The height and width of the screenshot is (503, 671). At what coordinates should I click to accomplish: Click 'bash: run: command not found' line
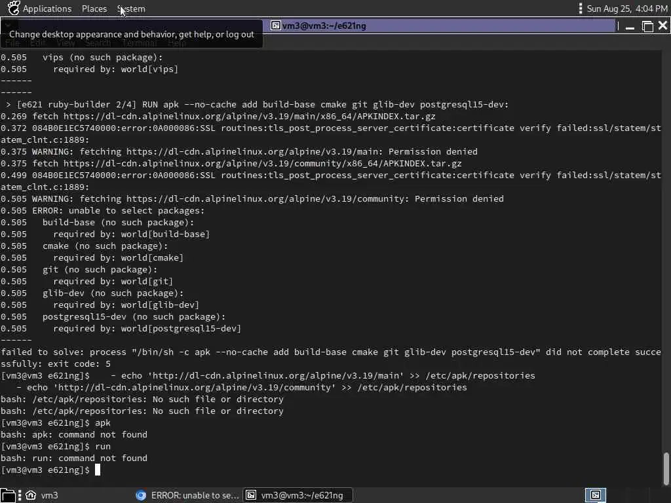point(74,458)
